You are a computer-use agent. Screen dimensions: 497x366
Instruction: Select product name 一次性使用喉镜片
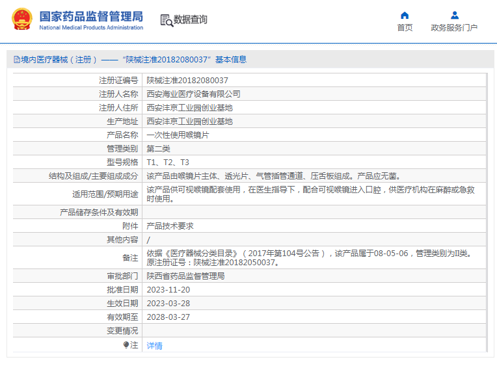pos(178,135)
